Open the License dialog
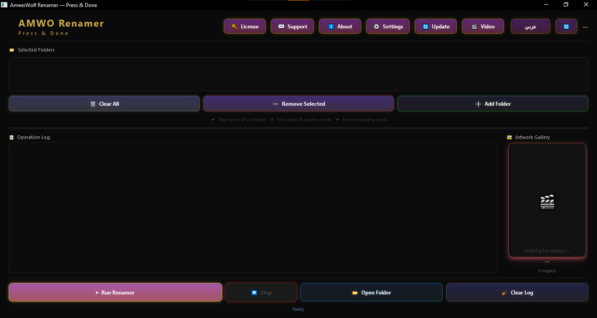The width and height of the screenshot is (597, 318). point(245,26)
